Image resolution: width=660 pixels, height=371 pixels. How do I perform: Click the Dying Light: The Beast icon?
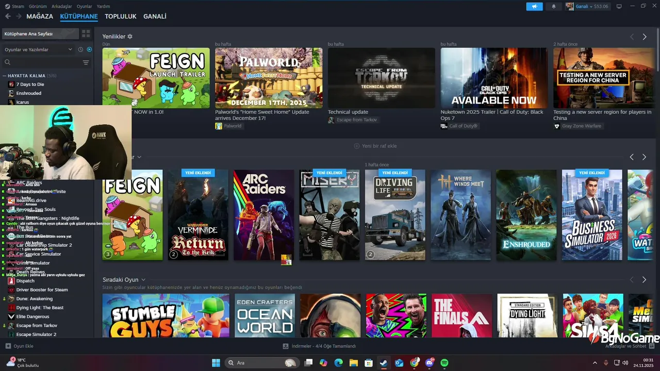[x=11, y=308]
